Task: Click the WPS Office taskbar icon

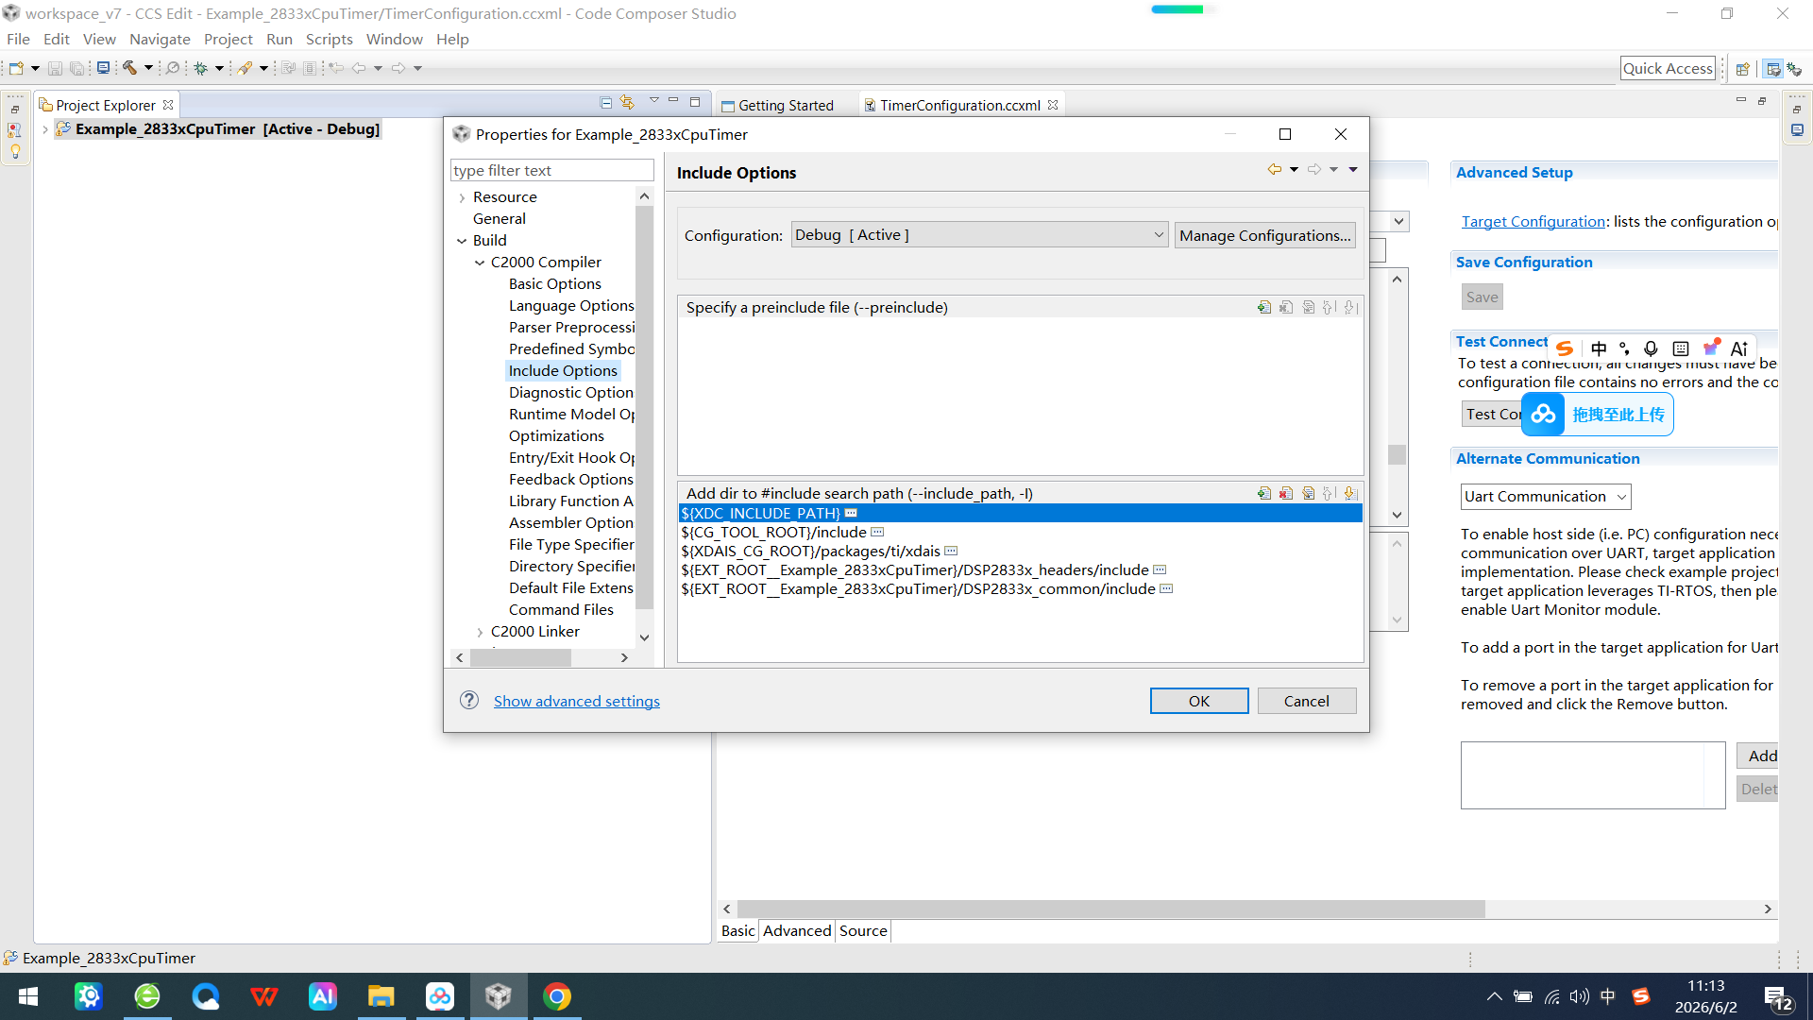Action: tap(264, 996)
